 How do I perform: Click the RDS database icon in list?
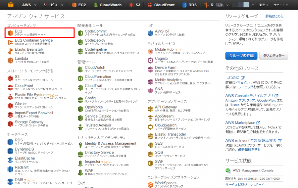point(10,142)
